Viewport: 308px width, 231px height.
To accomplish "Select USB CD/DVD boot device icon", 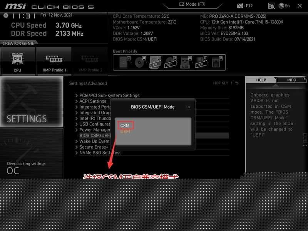I will [171, 62].
